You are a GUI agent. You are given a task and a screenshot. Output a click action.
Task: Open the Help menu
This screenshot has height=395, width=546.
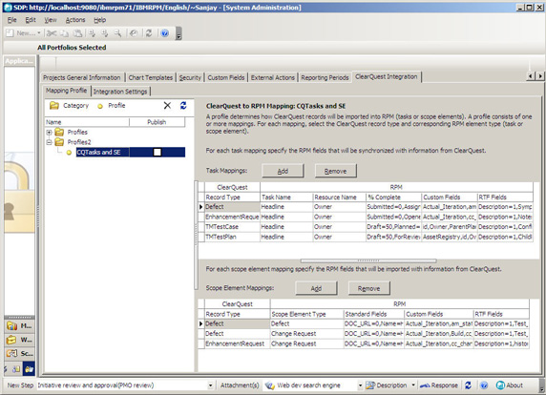[x=100, y=20]
